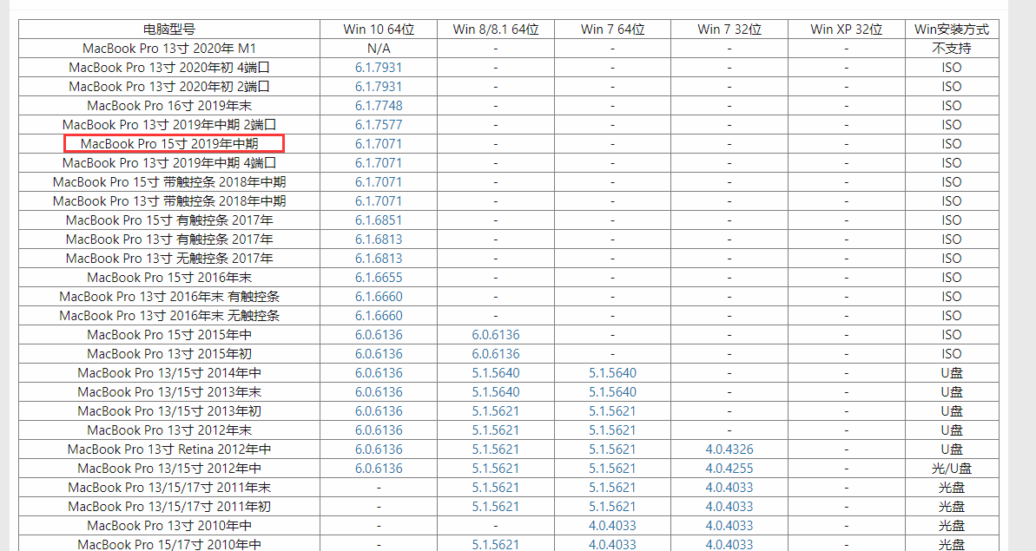This screenshot has height=551, width=1036.
Task: Open Win 7 32位 4.0.4033 link for 13/15/17寸 2011年初
Action: click(729, 508)
